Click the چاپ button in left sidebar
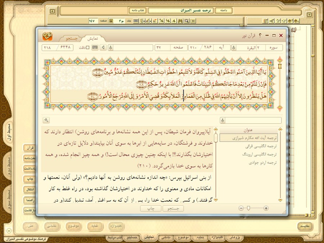The width and height of the screenshot is (324, 243). tap(29, 179)
